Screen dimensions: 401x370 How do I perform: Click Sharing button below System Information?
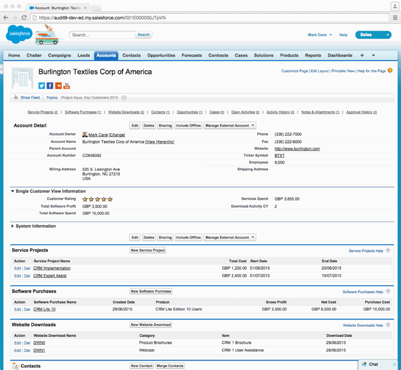tap(165, 238)
